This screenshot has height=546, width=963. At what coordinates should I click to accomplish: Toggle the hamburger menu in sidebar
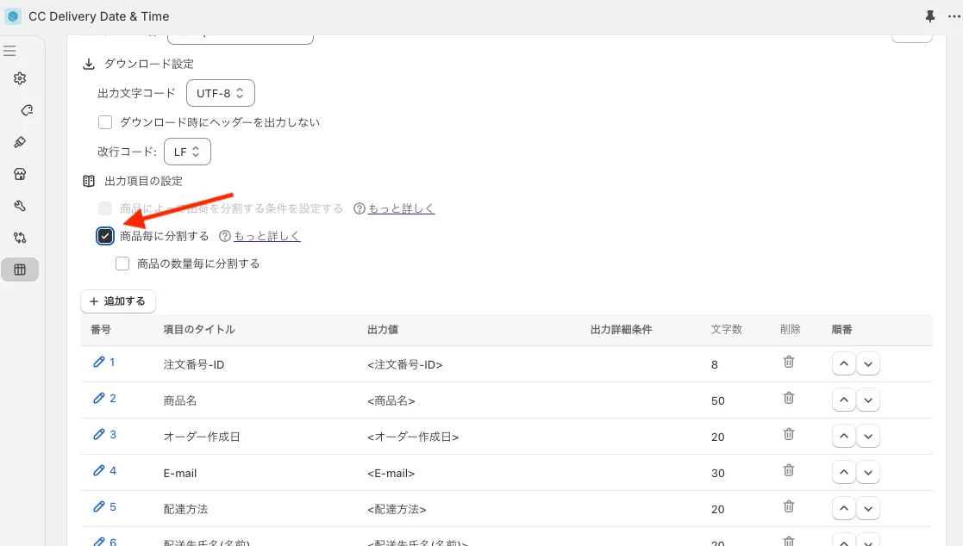coord(9,51)
